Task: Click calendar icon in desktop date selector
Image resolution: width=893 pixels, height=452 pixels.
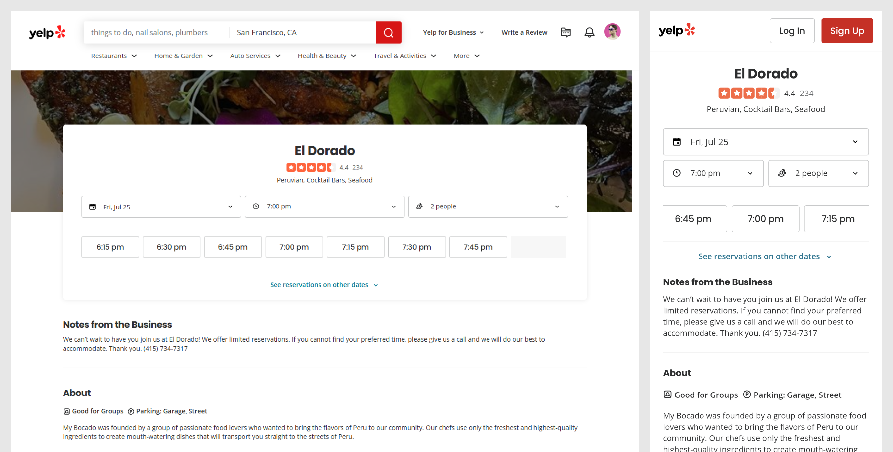Action: pyautogui.click(x=93, y=207)
